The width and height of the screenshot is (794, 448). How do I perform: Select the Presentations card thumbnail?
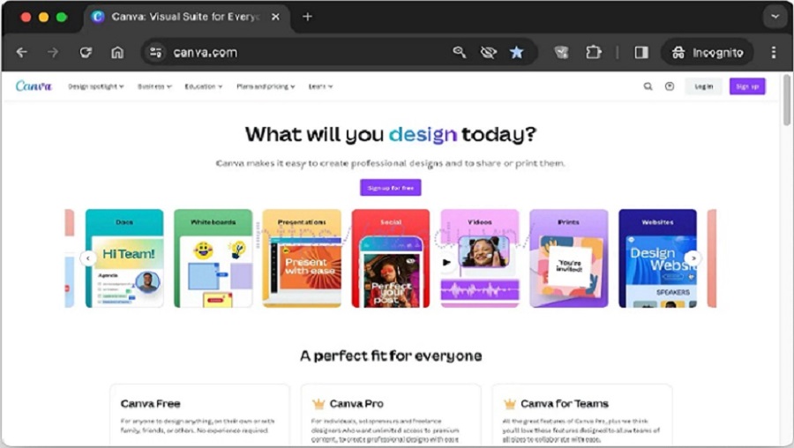(302, 258)
